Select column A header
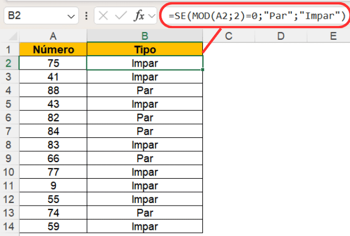 [53, 36]
